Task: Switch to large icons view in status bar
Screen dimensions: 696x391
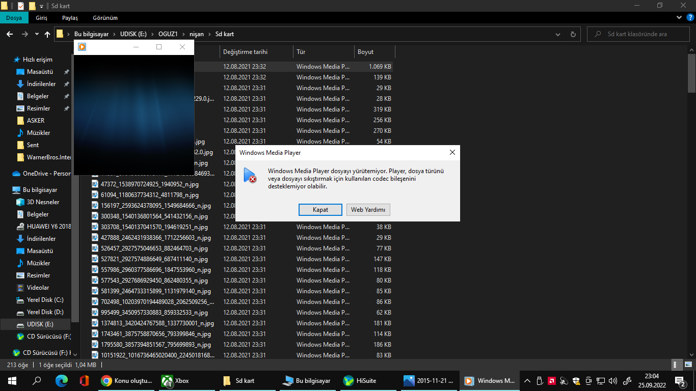Action: [x=688, y=365]
